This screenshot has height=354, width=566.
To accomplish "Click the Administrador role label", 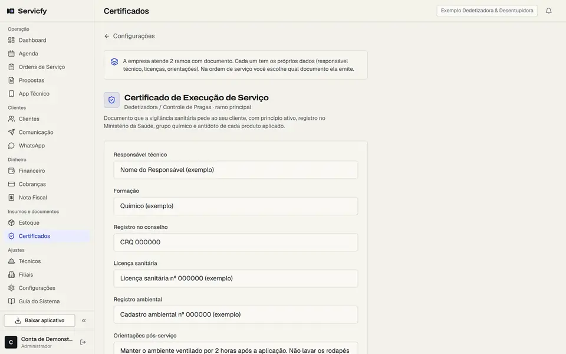I will point(37,346).
